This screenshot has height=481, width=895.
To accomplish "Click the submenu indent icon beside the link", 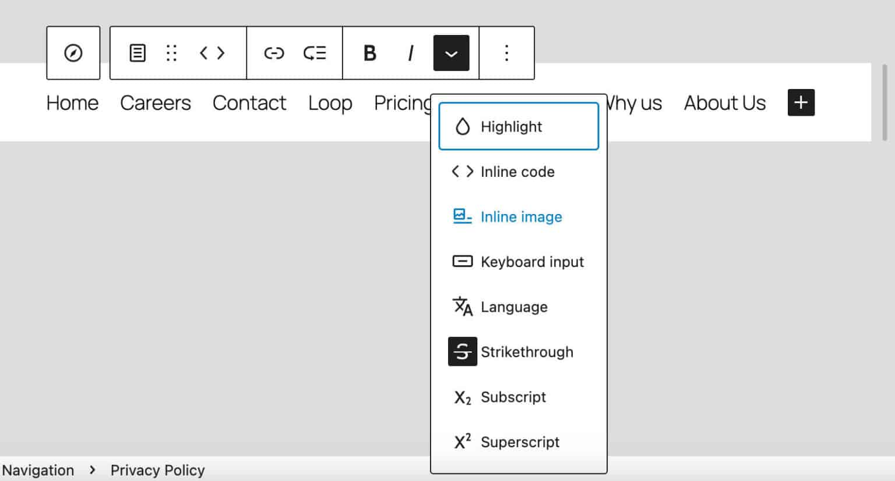I will click(x=315, y=52).
